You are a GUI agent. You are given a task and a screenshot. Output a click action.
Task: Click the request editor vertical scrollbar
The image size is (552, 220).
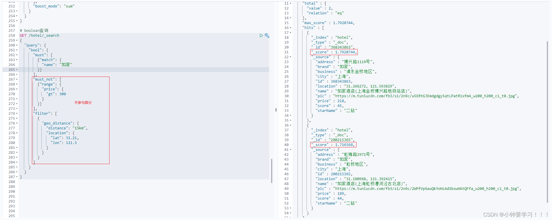tap(272, 171)
